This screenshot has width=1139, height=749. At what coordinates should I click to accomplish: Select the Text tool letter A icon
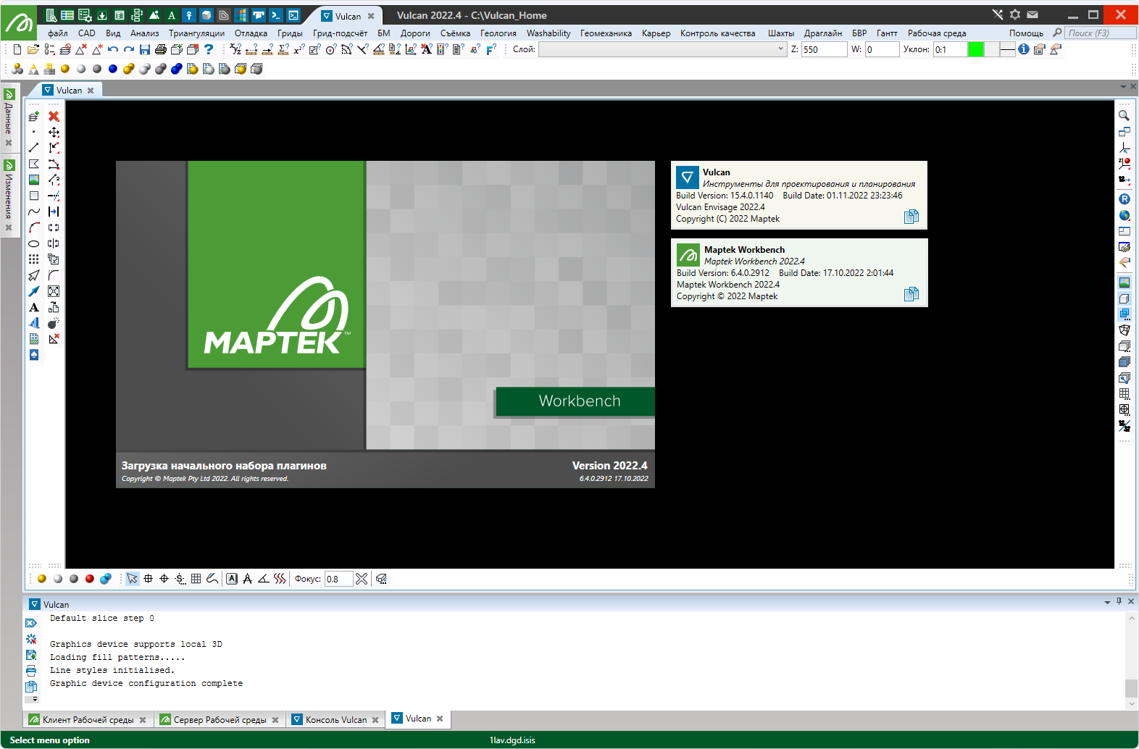(x=34, y=307)
